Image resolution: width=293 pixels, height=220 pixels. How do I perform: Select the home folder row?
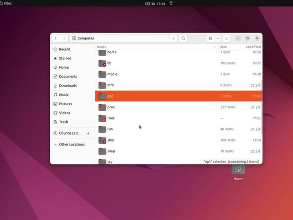click(179, 52)
